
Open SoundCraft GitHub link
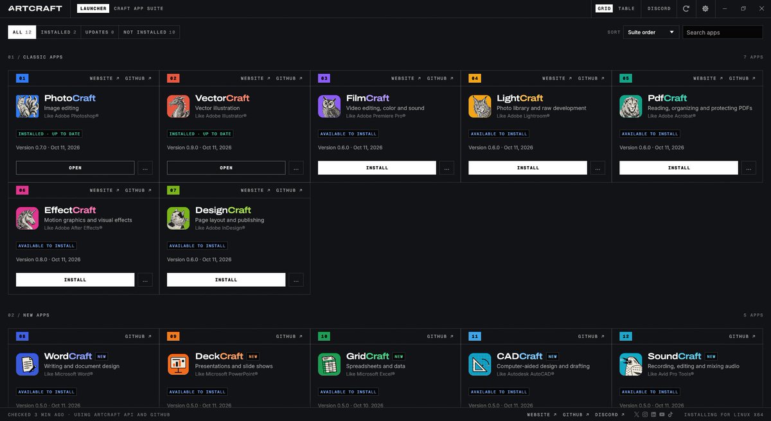742,336
